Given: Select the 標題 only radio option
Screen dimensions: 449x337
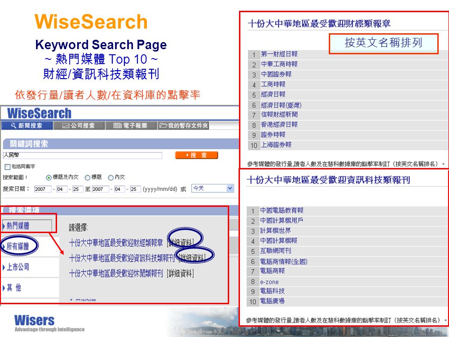Looking at the screenshot, I should (87, 178).
